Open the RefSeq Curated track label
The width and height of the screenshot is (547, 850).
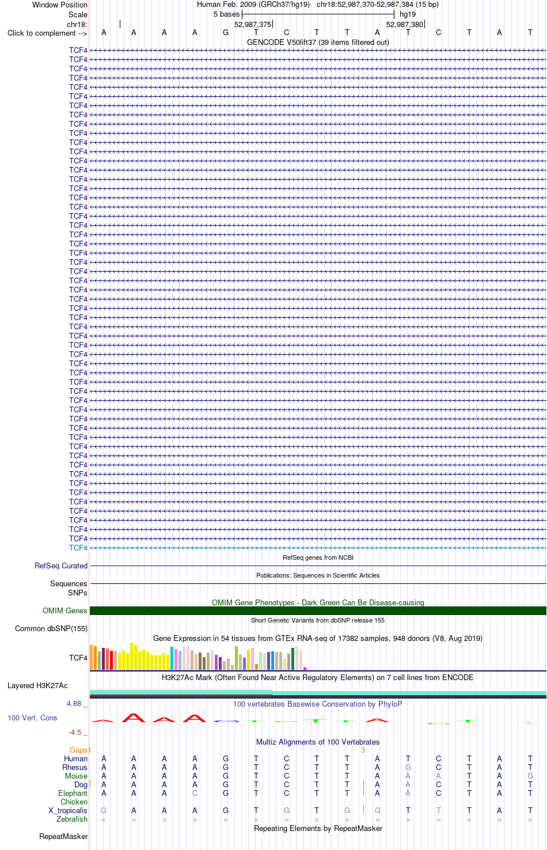tap(61, 566)
